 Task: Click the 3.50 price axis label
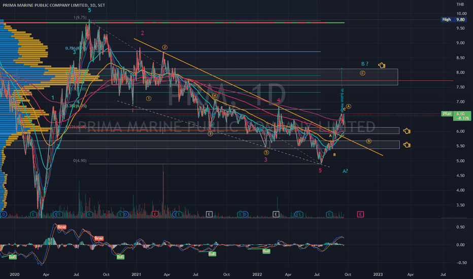coord(460,205)
